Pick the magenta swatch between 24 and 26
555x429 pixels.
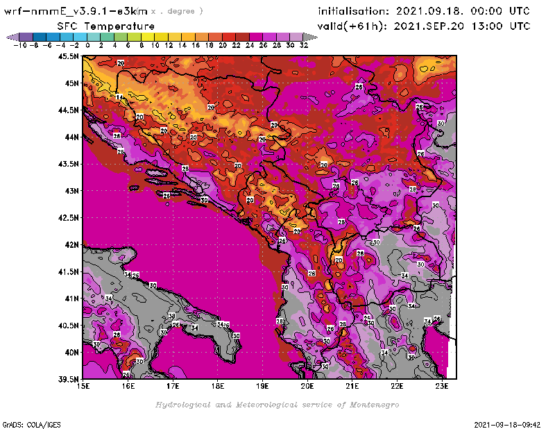(255, 37)
